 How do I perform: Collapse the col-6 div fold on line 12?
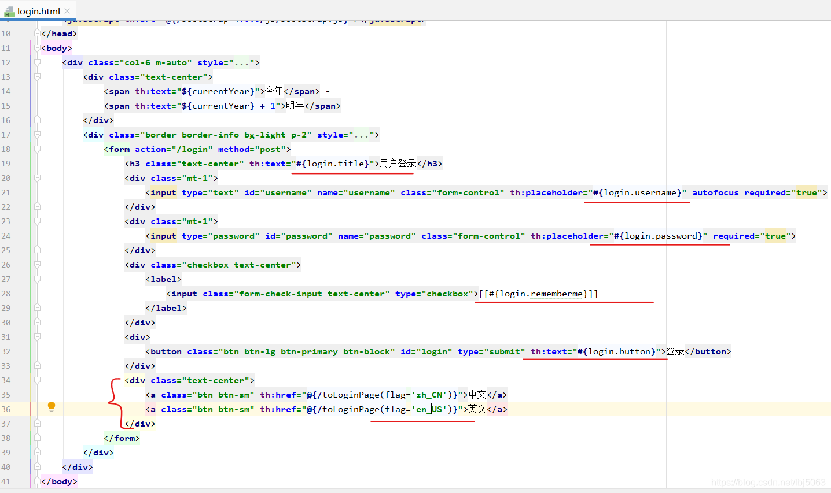(x=37, y=62)
